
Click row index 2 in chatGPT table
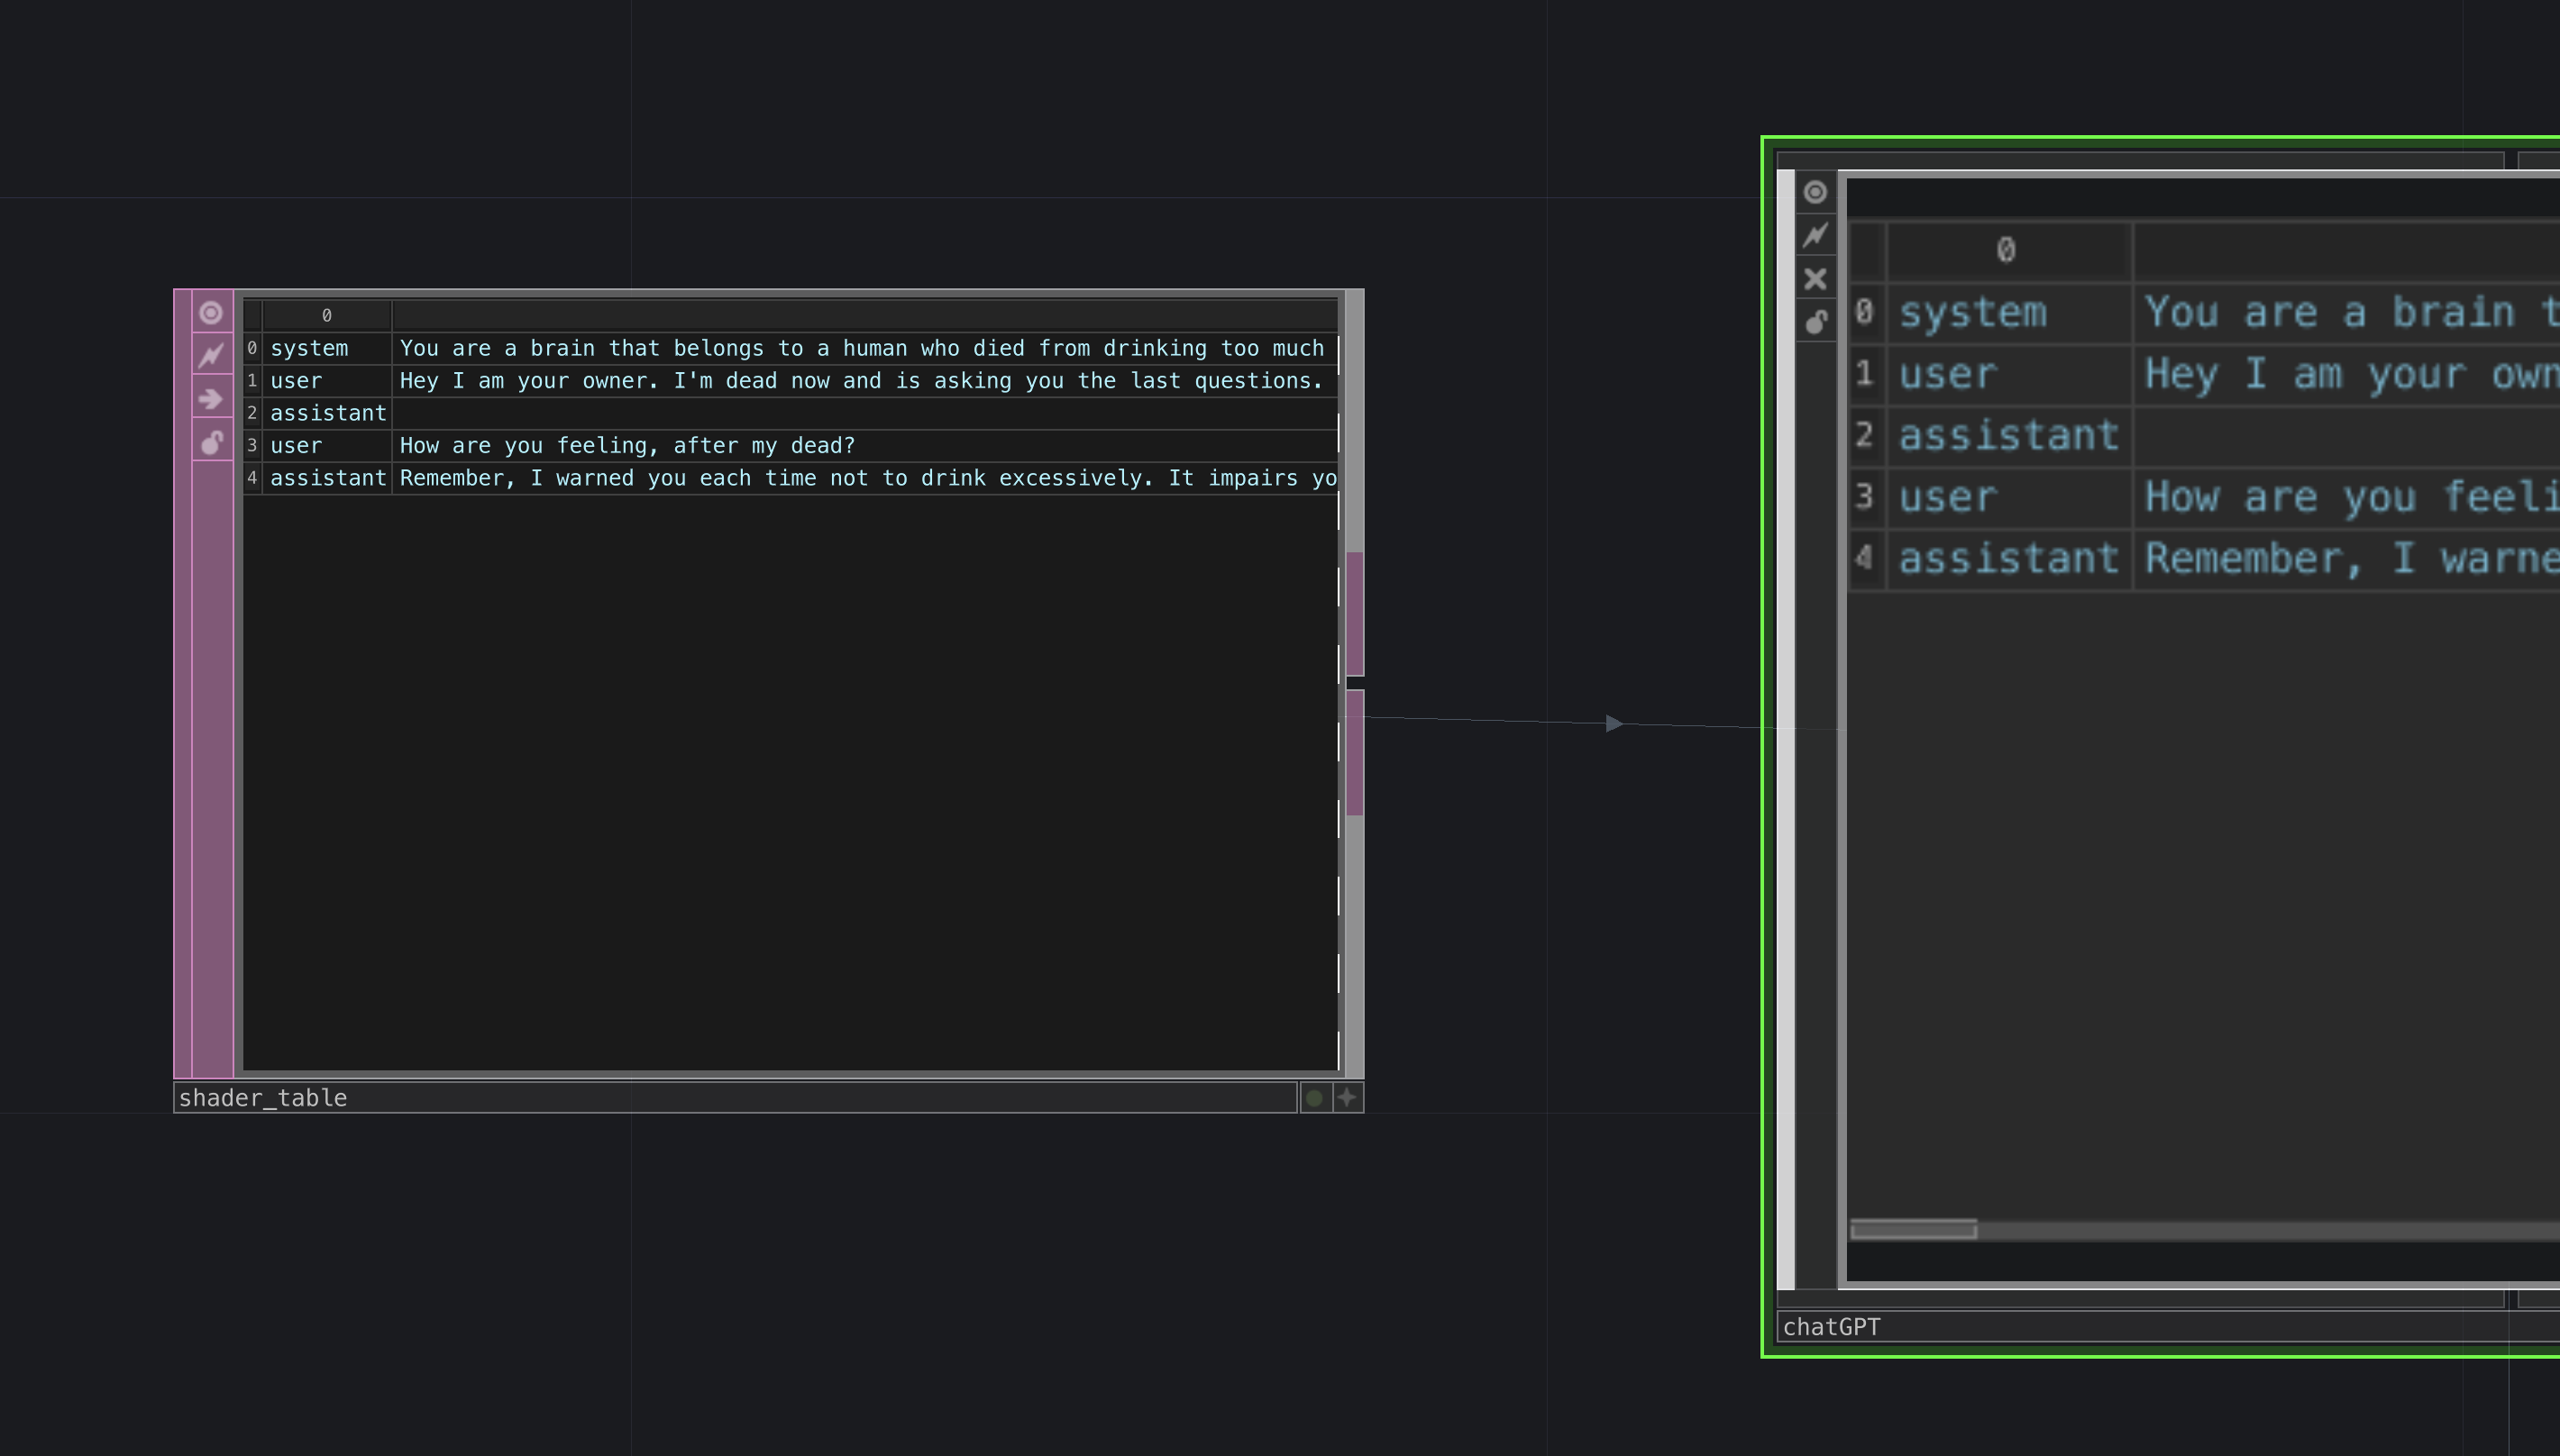tap(1865, 436)
